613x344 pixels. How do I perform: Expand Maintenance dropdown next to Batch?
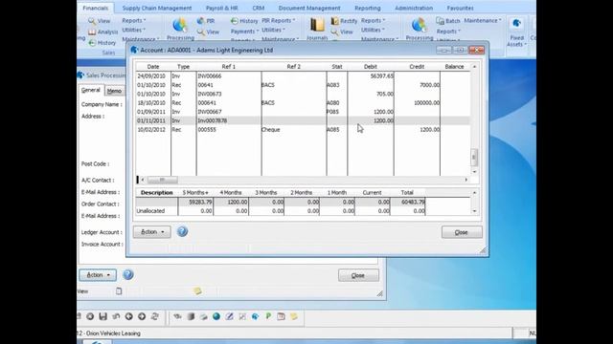click(x=483, y=21)
